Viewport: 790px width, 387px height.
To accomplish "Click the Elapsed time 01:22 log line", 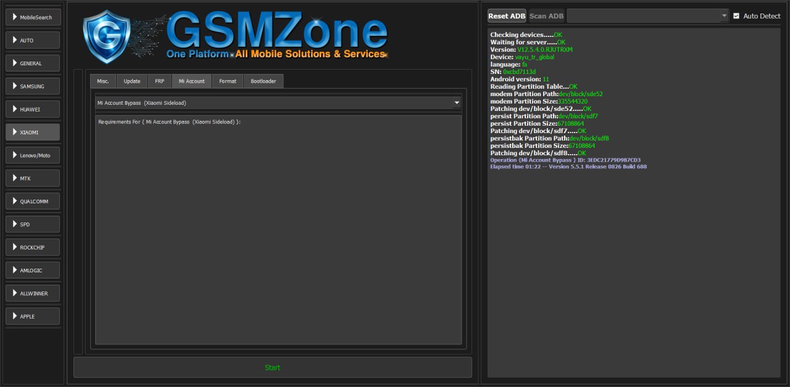I will (568, 166).
